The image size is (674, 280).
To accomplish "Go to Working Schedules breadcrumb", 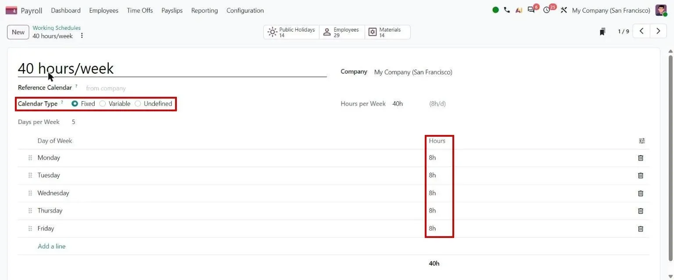I will pos(57,28).
